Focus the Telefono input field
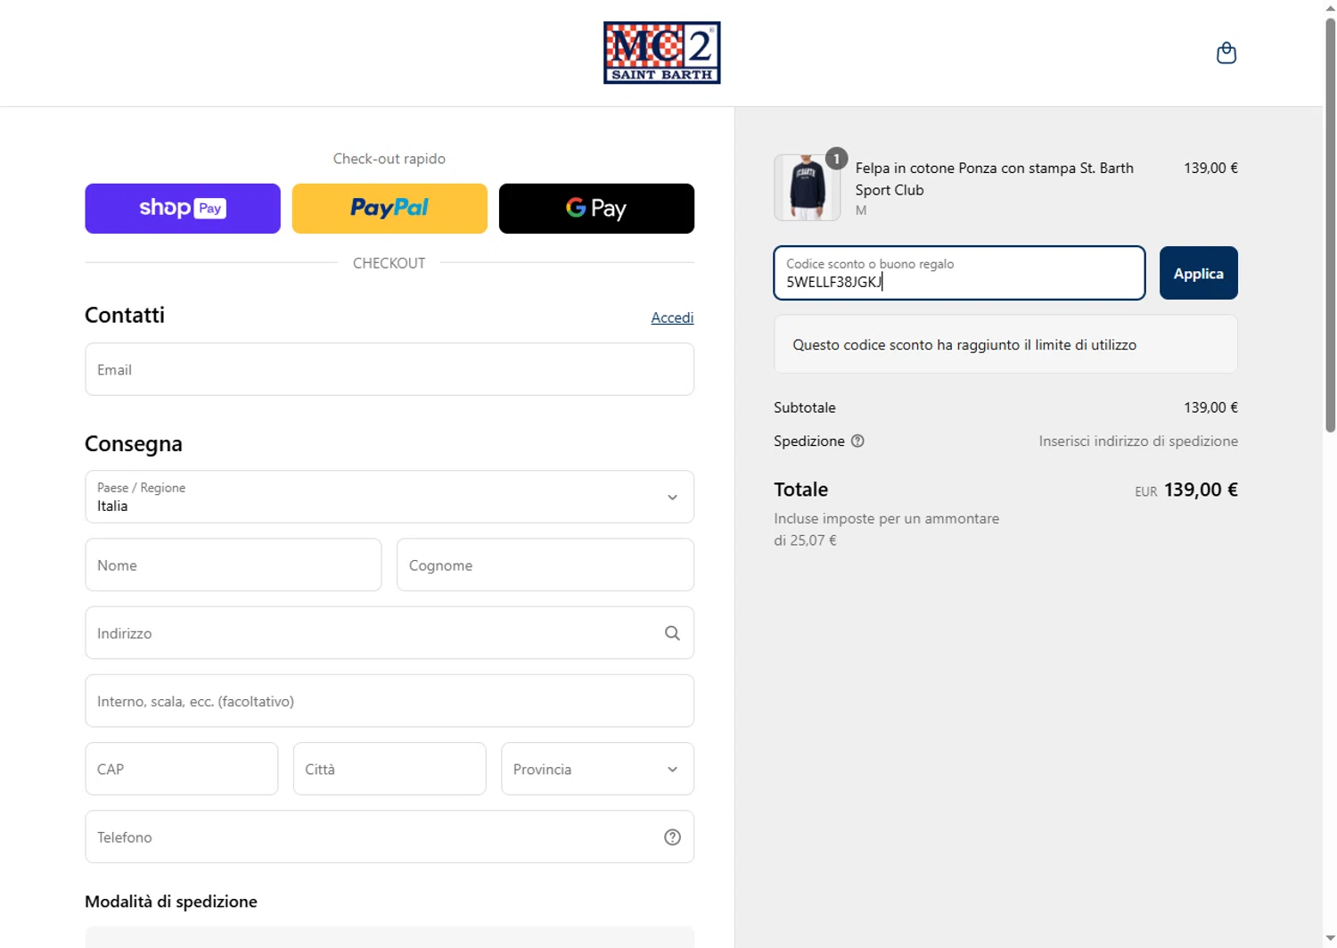The width and height of the screenshot is (1337, 948). 390,837
